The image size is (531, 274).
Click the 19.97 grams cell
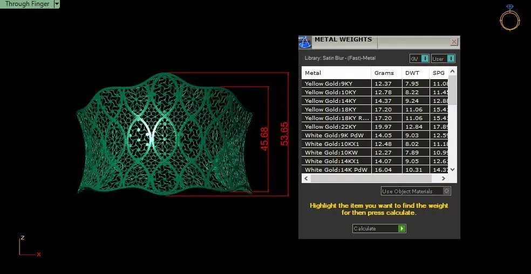pyautogui.click(x=387, y=127)
